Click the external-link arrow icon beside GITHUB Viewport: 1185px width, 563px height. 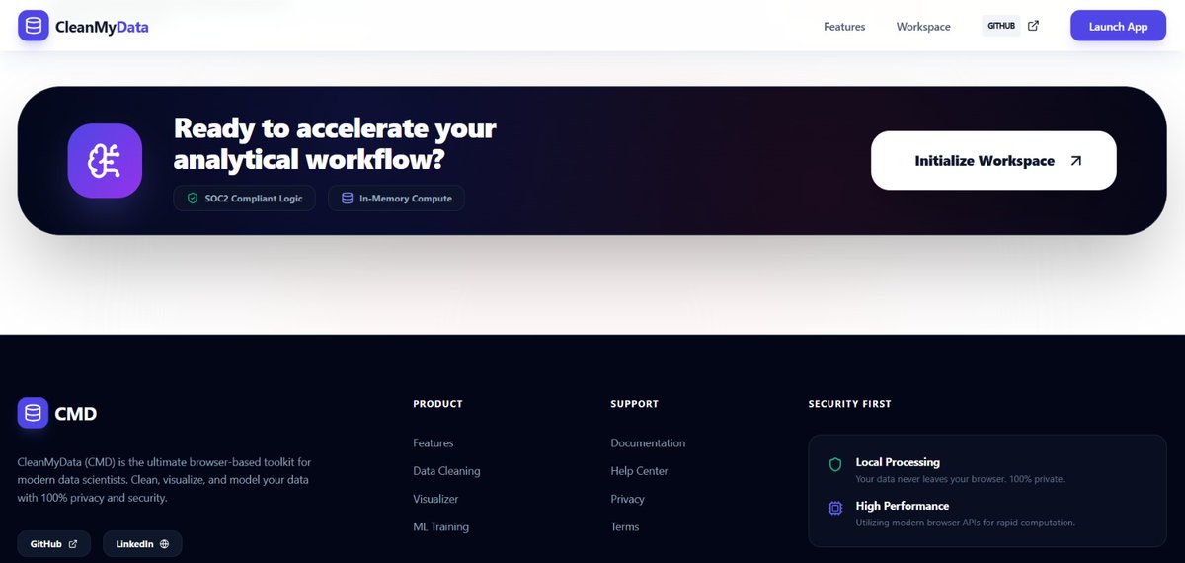click(x=1033, y=26)
